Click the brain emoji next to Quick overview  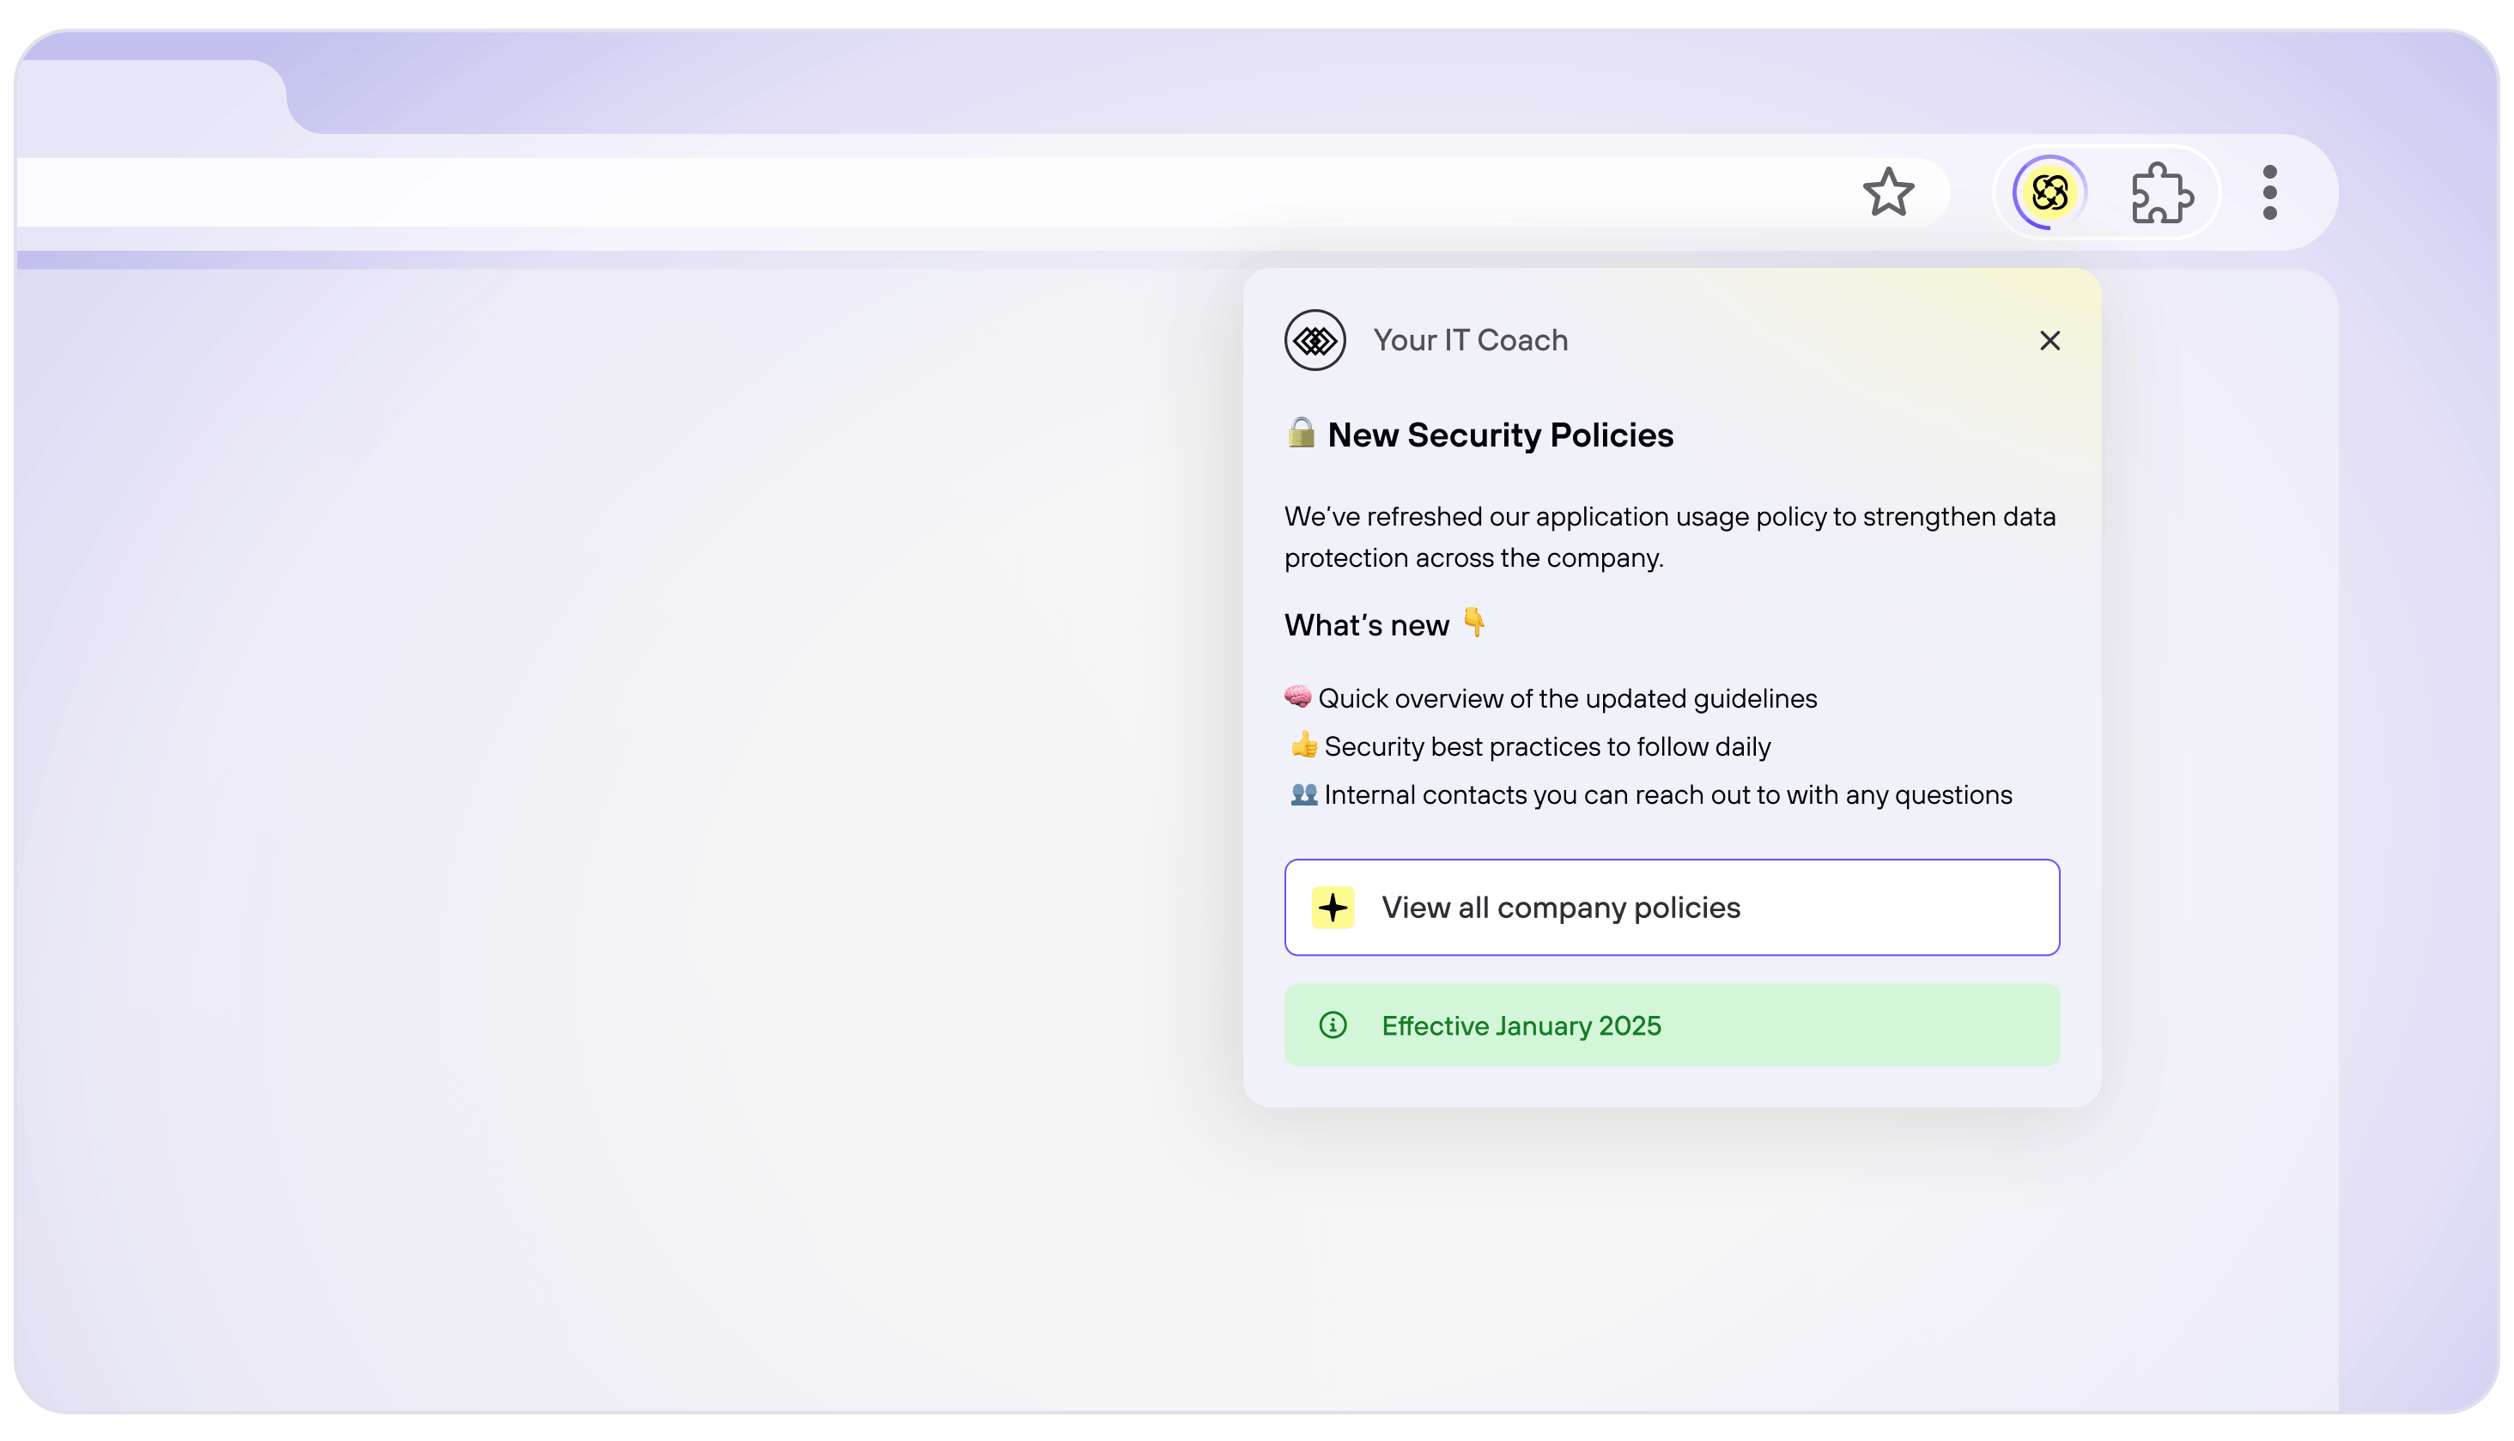(1297, 696)
